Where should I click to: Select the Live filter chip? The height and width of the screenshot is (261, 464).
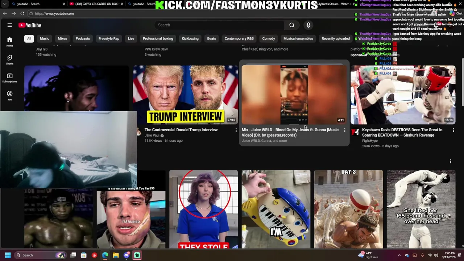click(131, 38)
